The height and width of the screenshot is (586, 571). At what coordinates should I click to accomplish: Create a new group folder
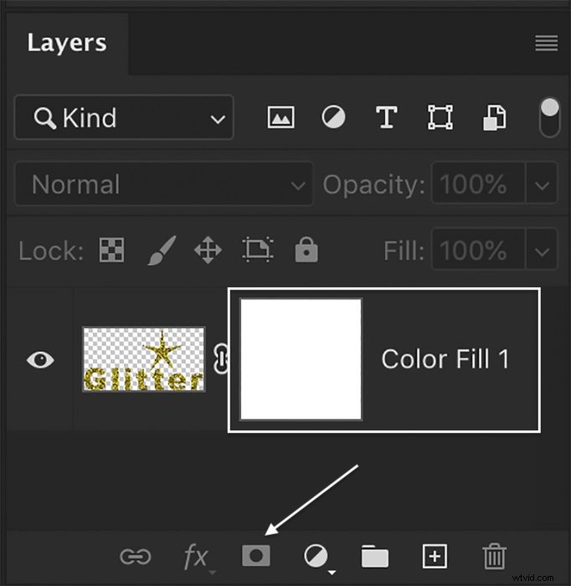[375, 556]
